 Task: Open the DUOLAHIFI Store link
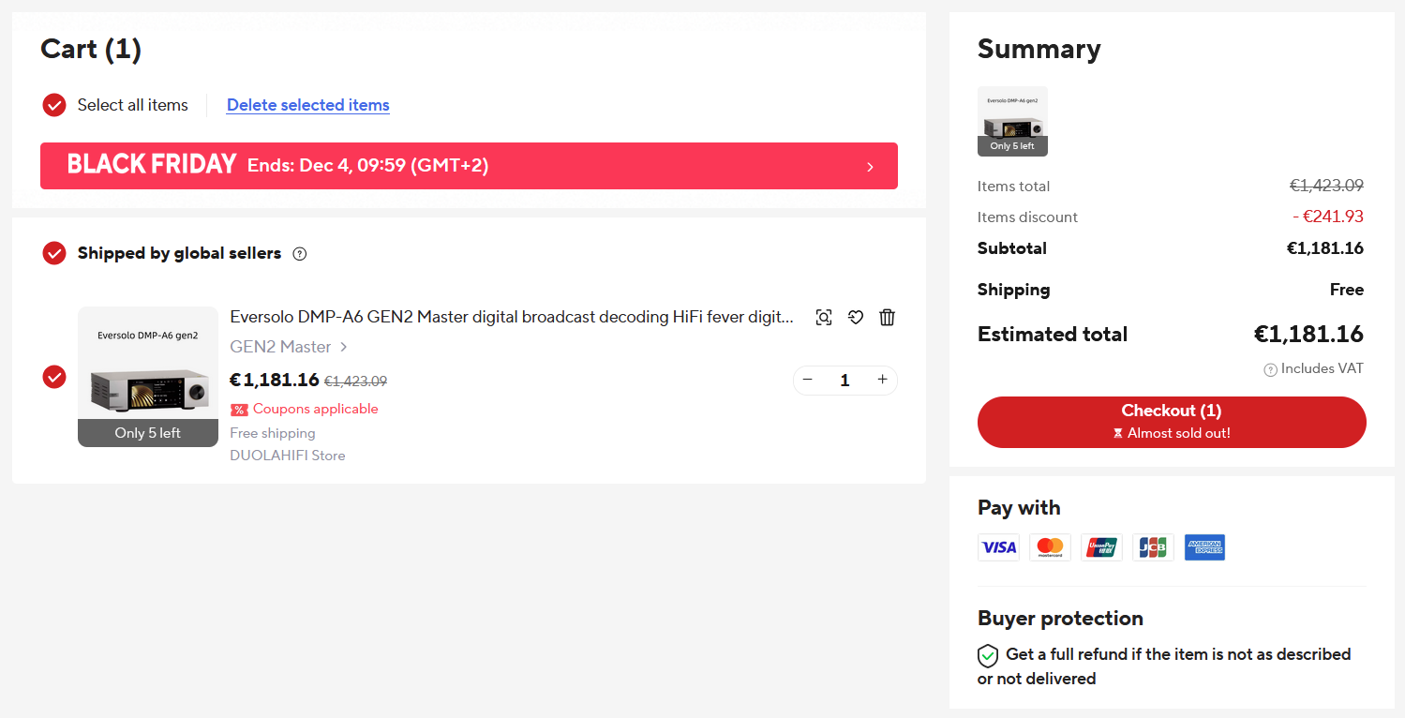pyautogui.click(x=287, y=456)
